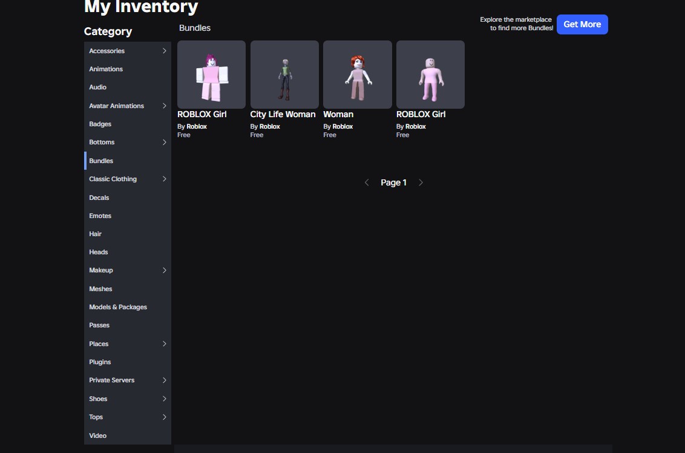Screen dimensions: 685x453
Task: Select the Tops category label
Action: (96, 417)
